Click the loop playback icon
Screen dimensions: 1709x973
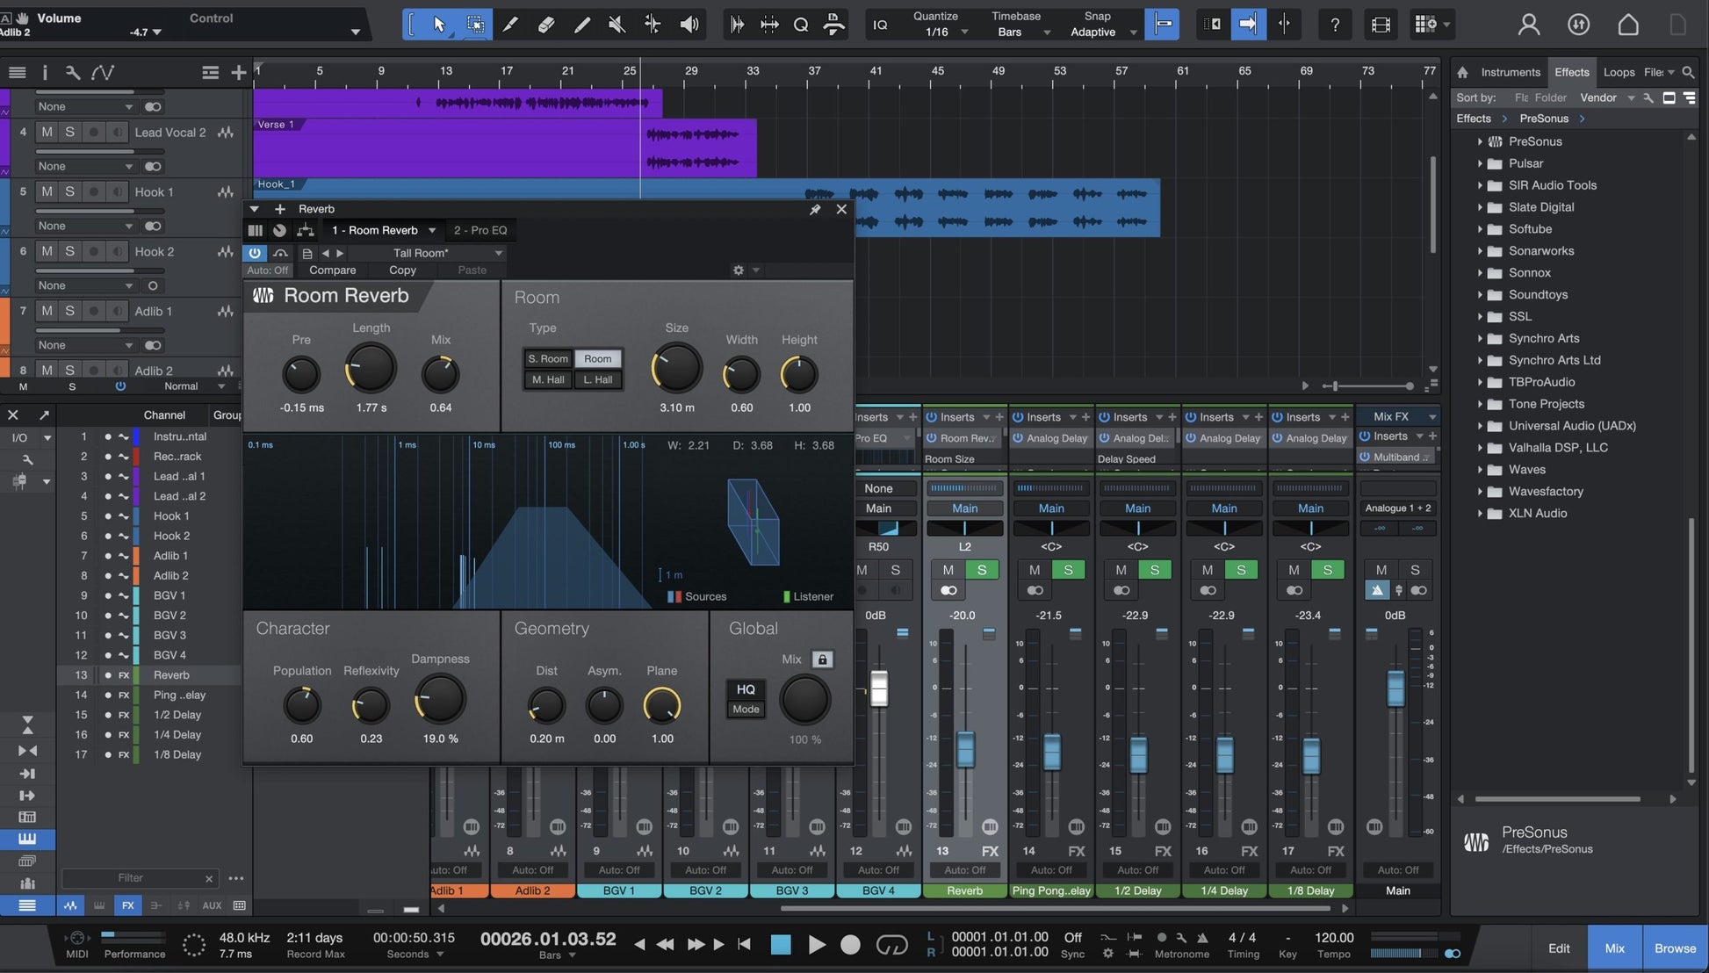(891, 945)
